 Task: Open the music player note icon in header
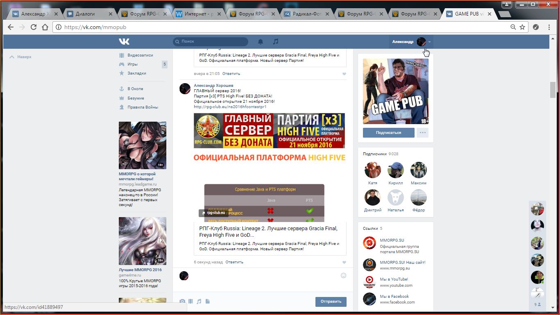click(276, 41)
